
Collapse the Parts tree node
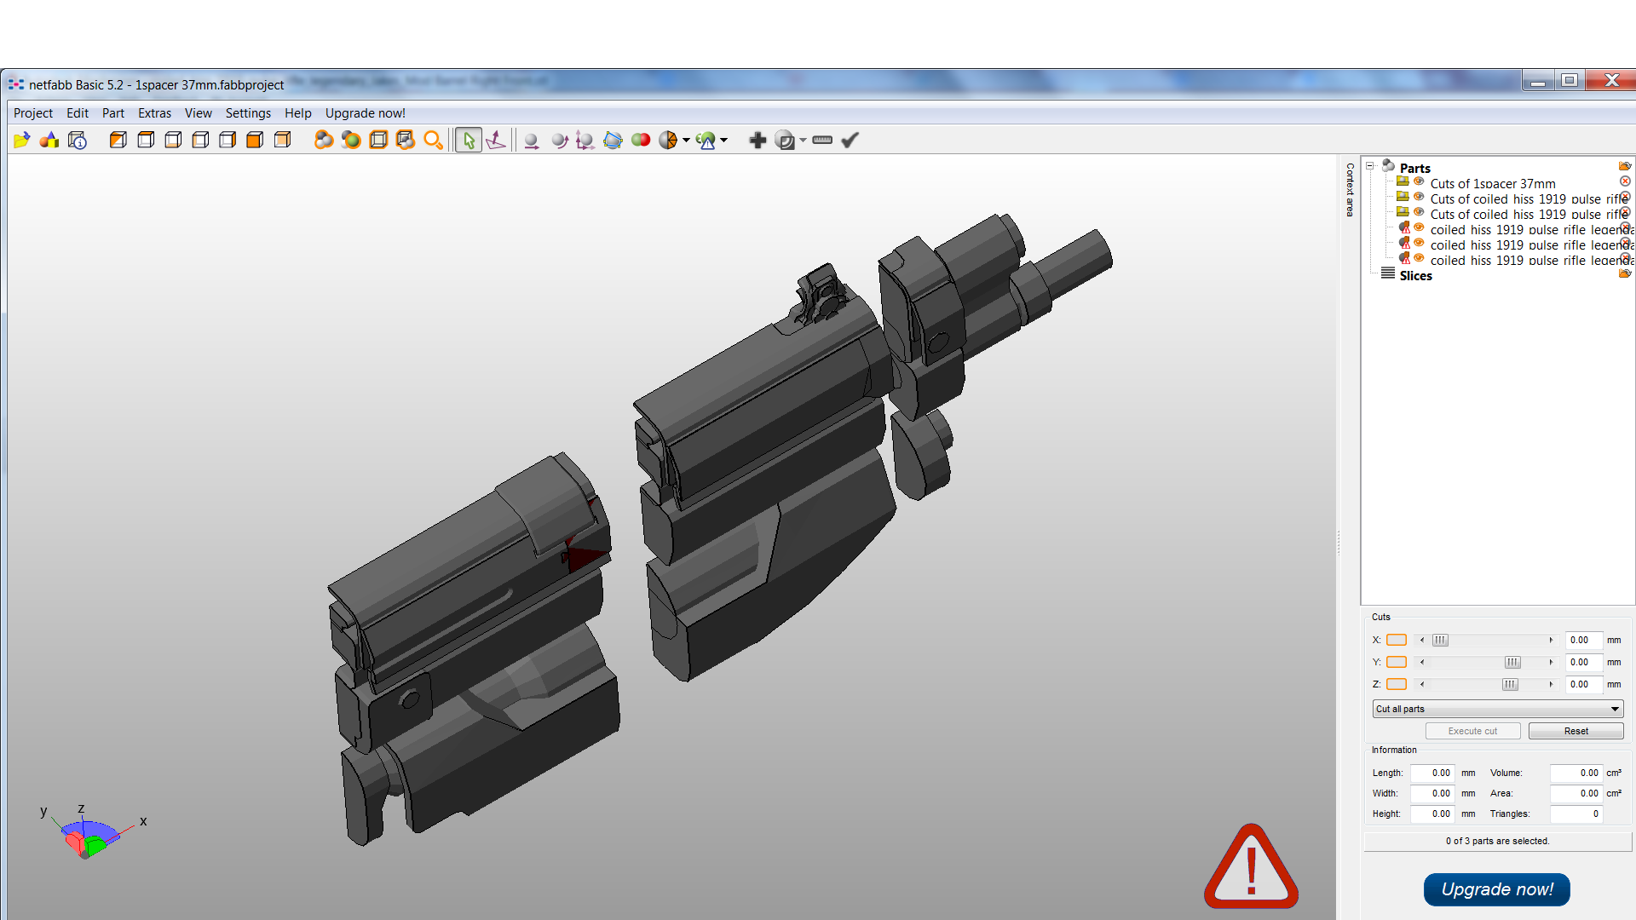click(x=1370, y=166)
